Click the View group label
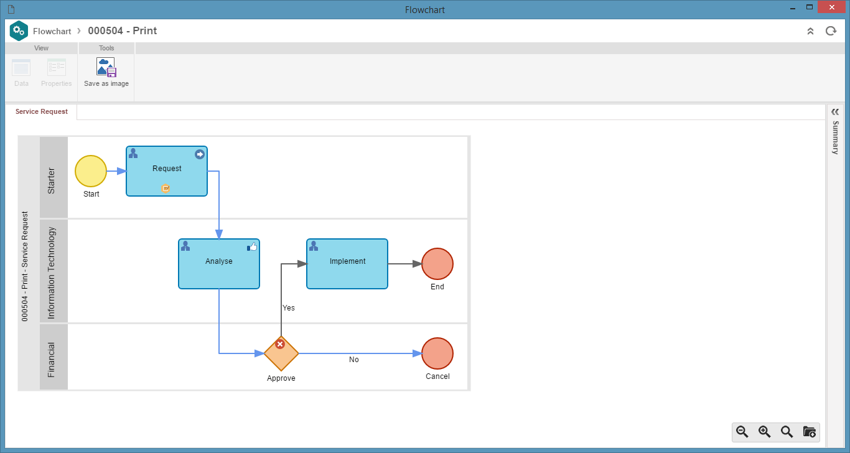Viewport: 850px width, 453px height. (41, 48)
